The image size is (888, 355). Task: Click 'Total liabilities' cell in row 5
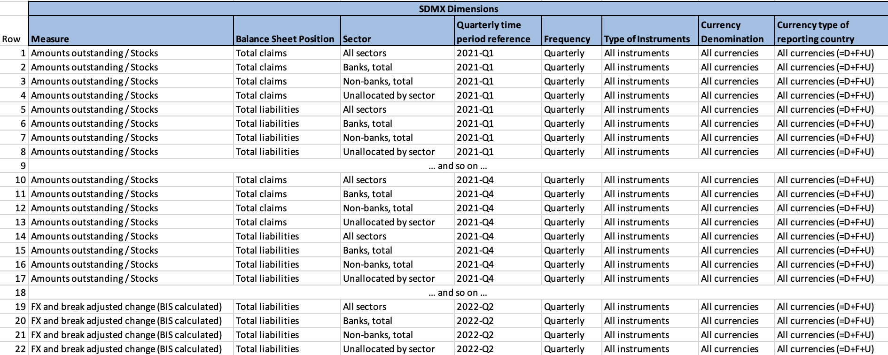click(267, 109)
